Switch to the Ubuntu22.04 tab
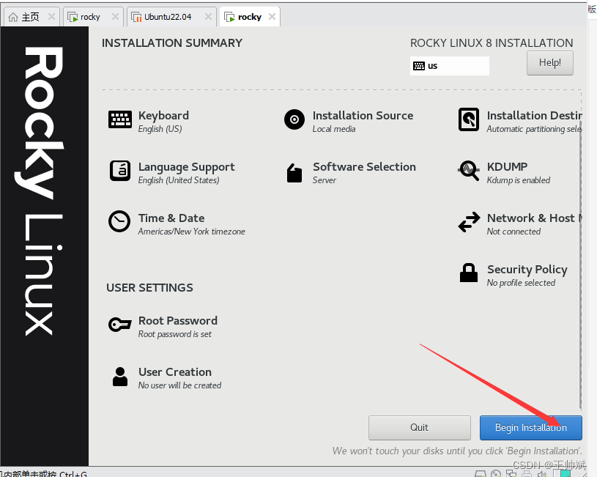This screenshot has height=477, width=597. coord(171,17)
